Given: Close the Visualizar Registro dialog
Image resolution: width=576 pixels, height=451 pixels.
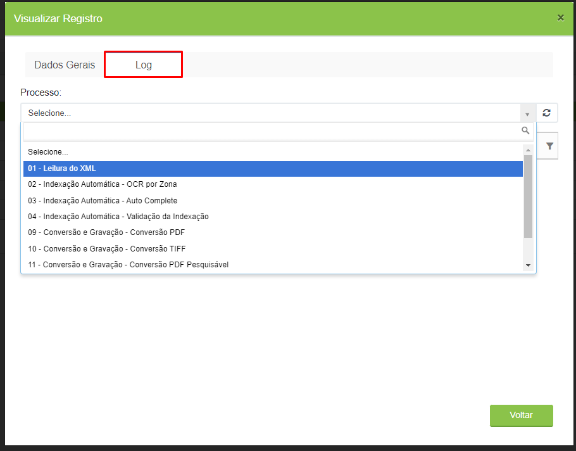Looking at the screenshot, I should [x=561, y=18].
